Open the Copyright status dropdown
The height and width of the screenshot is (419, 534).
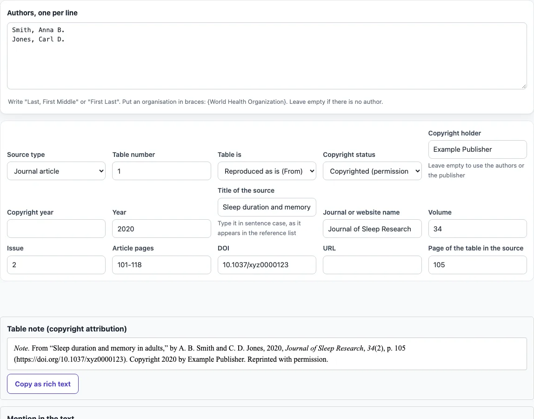coord(372,171)
